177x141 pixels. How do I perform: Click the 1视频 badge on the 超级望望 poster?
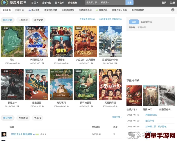[x=29, y=71]
